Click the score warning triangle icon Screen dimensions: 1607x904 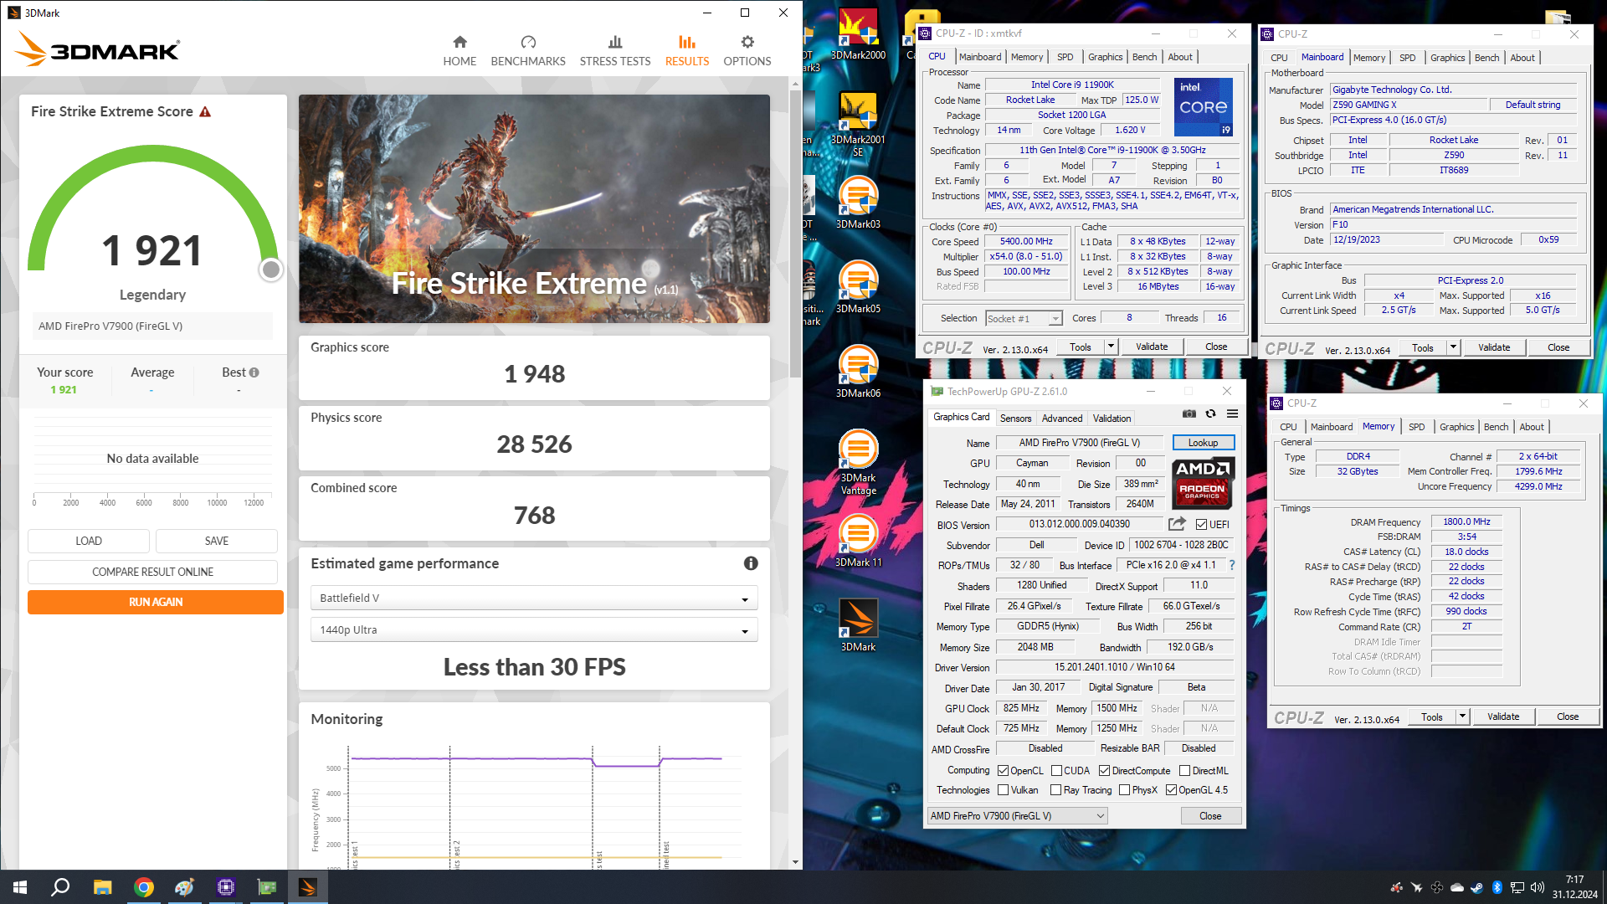[x=205, y=111]
